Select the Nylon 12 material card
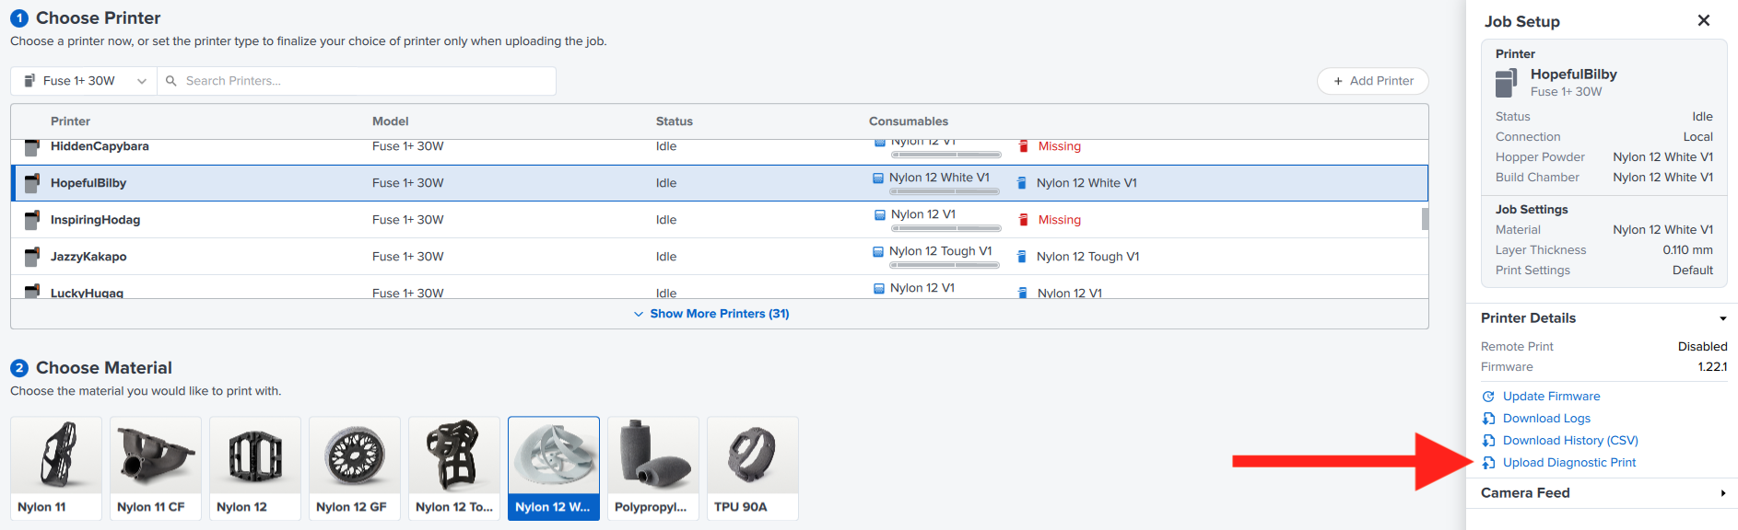1738x530 pixels. (x=255, y=468)
